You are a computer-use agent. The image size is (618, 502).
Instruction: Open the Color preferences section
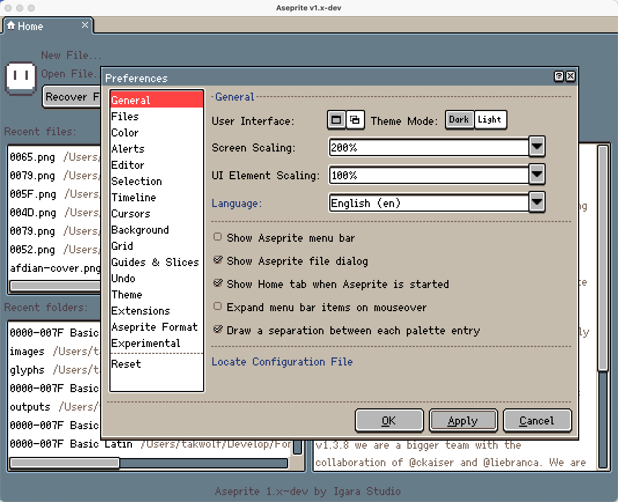pos(156,132)
